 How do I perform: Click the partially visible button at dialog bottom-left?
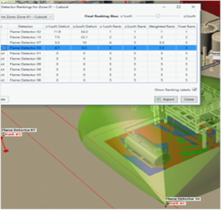click(x=5, y=99)
